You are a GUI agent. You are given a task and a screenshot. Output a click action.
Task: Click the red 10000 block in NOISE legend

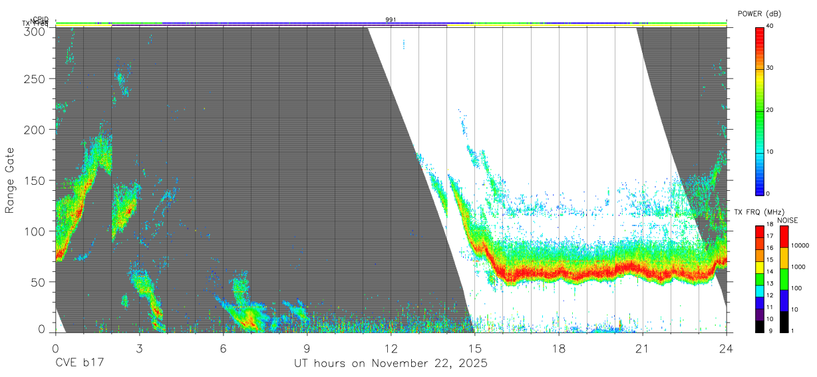click(784, 237)
